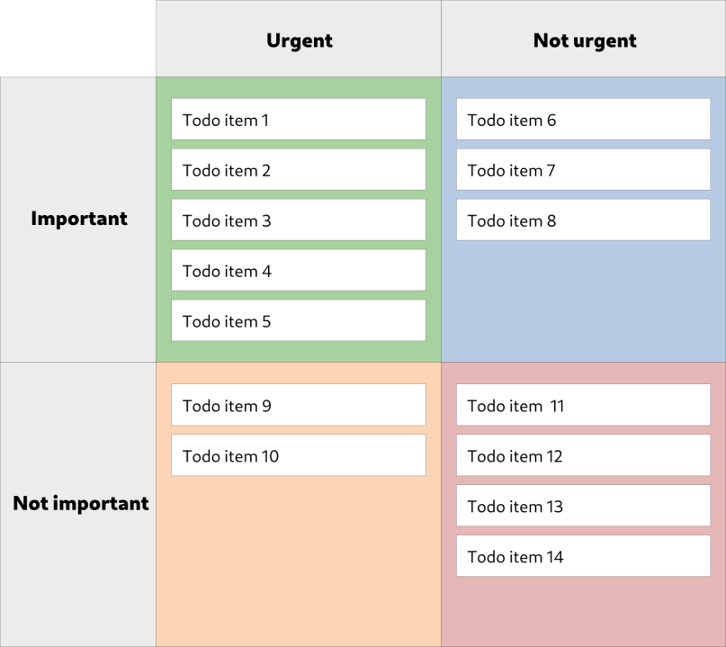
Task: Open Todo item 7 in blue quadrant
Action: point(583,170)
